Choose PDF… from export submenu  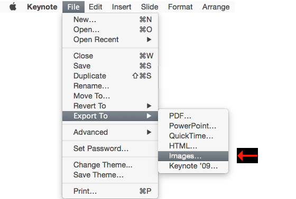coord(193,116)
